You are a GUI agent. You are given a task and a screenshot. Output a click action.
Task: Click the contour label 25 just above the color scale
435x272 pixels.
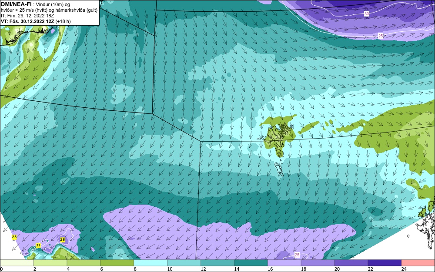pyautogui.click(x=297, y=255)
